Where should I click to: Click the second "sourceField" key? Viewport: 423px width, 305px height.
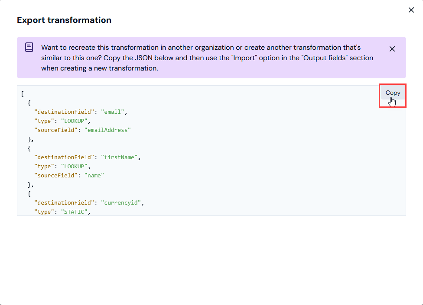(x=56, y=176)
